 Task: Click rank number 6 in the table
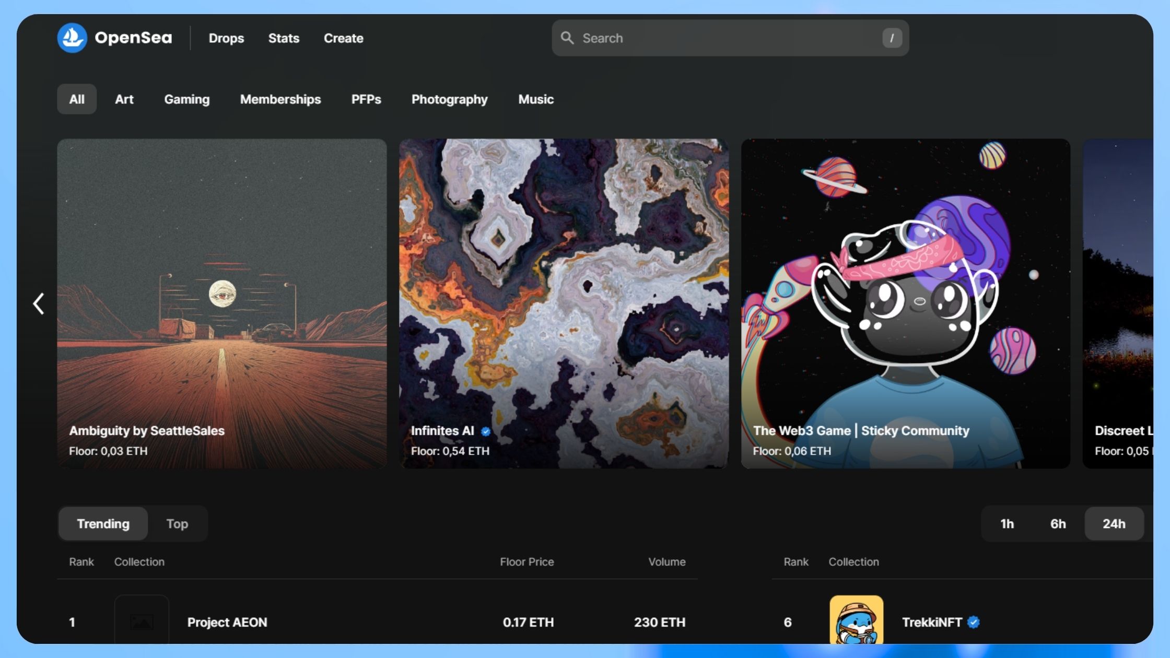(x=788, y=622)
